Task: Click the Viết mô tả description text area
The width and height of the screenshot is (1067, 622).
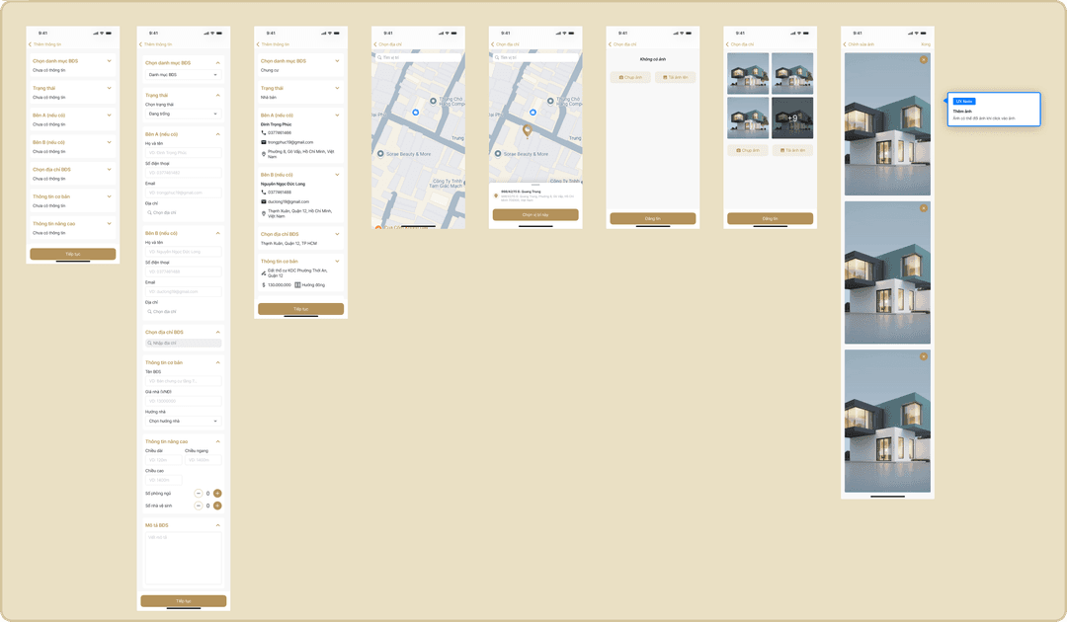Action: [x=183, y=558]
